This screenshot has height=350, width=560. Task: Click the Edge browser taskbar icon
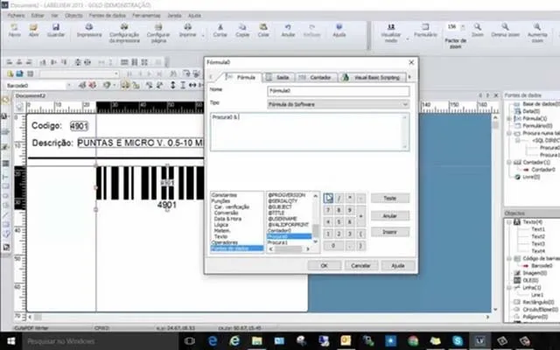(x=213, y=341)
